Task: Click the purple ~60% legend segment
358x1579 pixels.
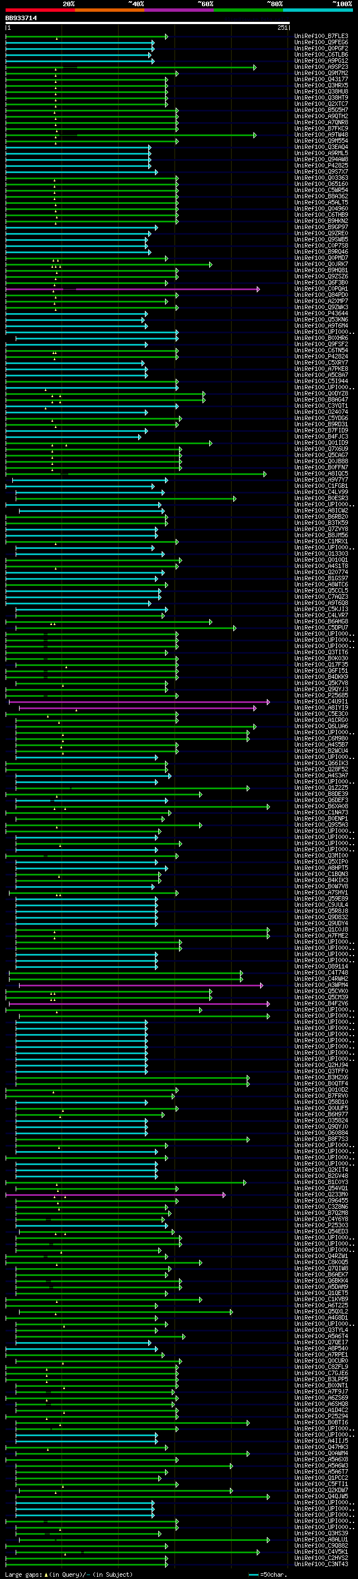Action: 180,10
